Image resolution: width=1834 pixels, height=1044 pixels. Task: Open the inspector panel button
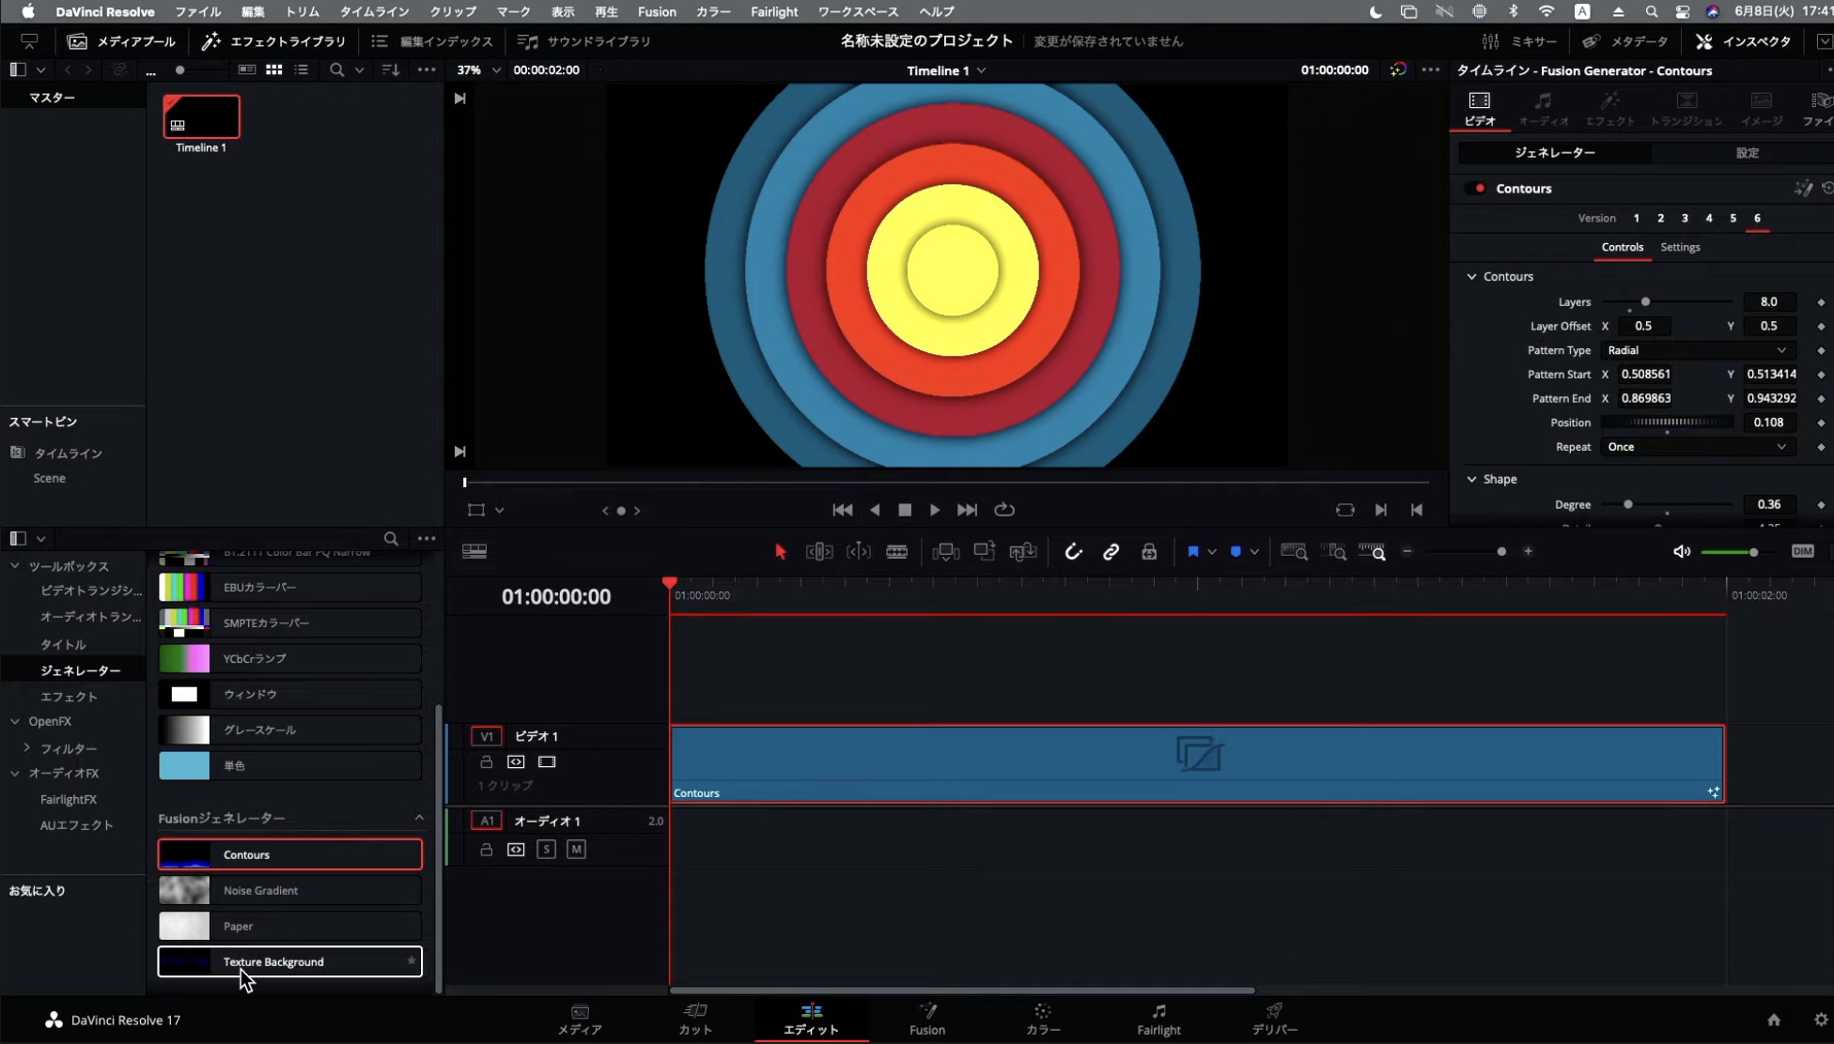coord(1743,41)
